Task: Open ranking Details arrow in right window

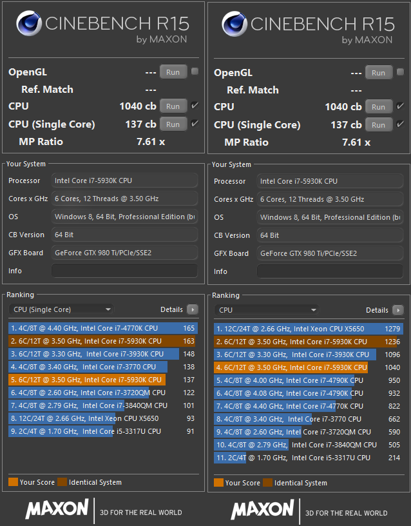Action: [x=398, y=310]
